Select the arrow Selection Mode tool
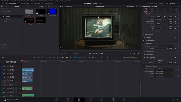Image resolution: width=181 pixels, height=102 pixels. pos(35,58)
